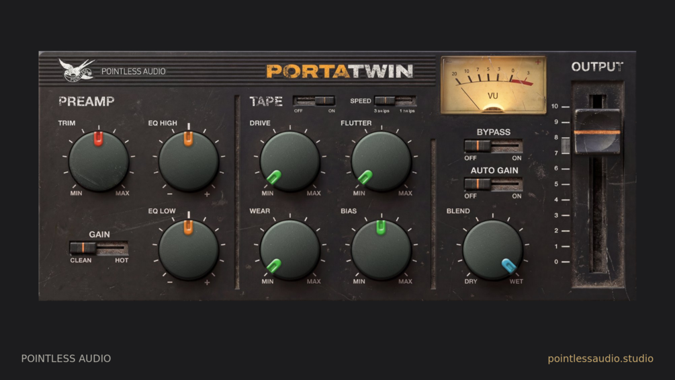Click the TRIM knob with red indicator
The height and width of the screenshot is (380, 675).
pos(99,161)
